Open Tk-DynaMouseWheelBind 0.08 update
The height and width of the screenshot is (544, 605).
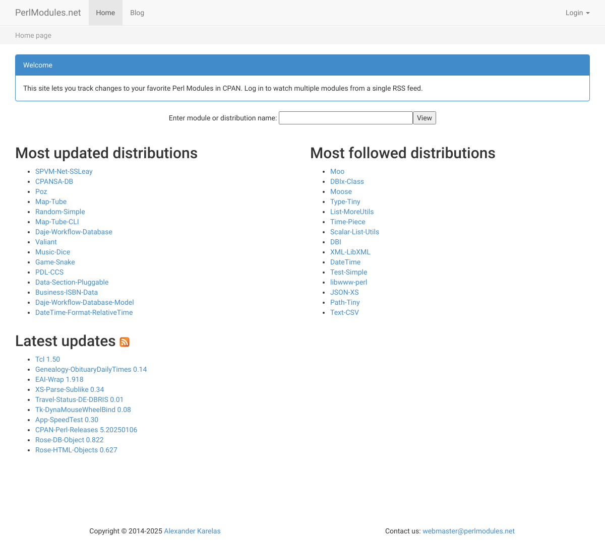click(83, 410)
